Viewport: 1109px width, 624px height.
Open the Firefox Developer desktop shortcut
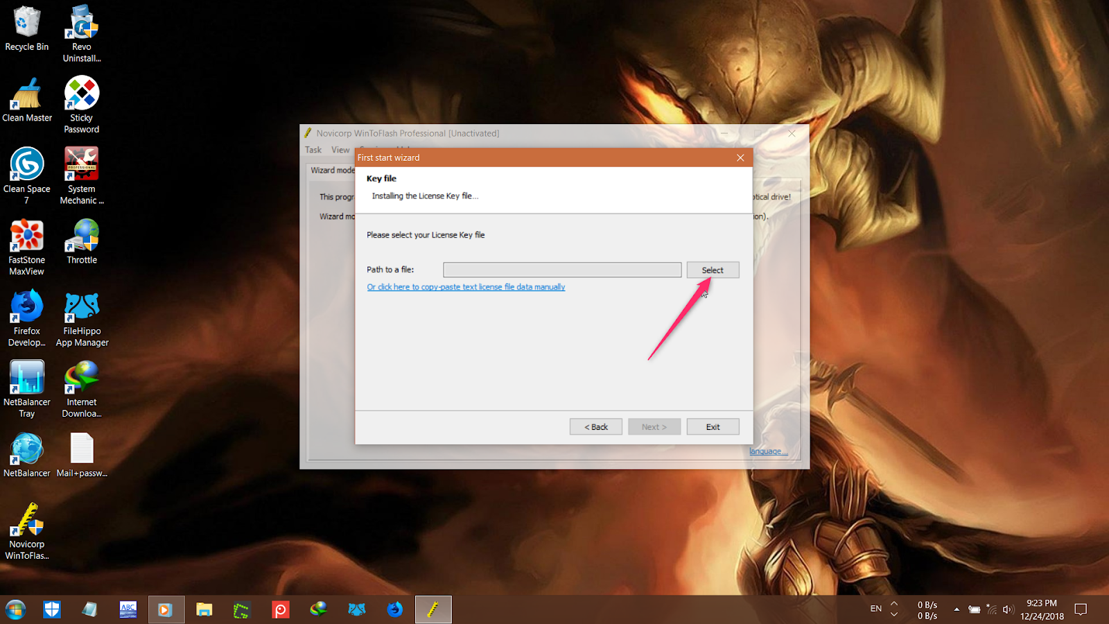[x=27, y=318]
